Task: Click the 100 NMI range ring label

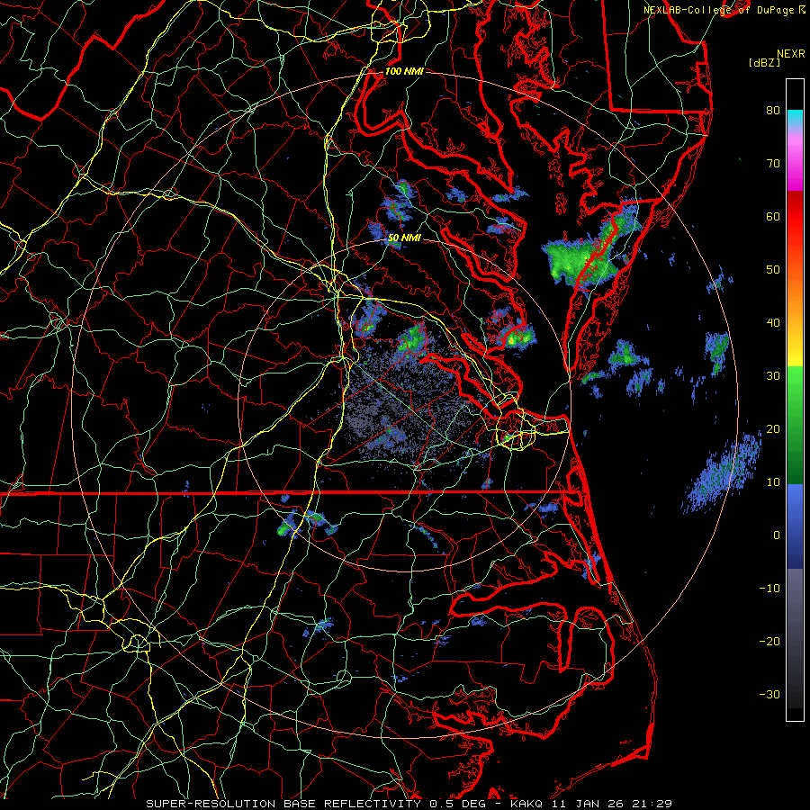Action: (x=404, y=71)
